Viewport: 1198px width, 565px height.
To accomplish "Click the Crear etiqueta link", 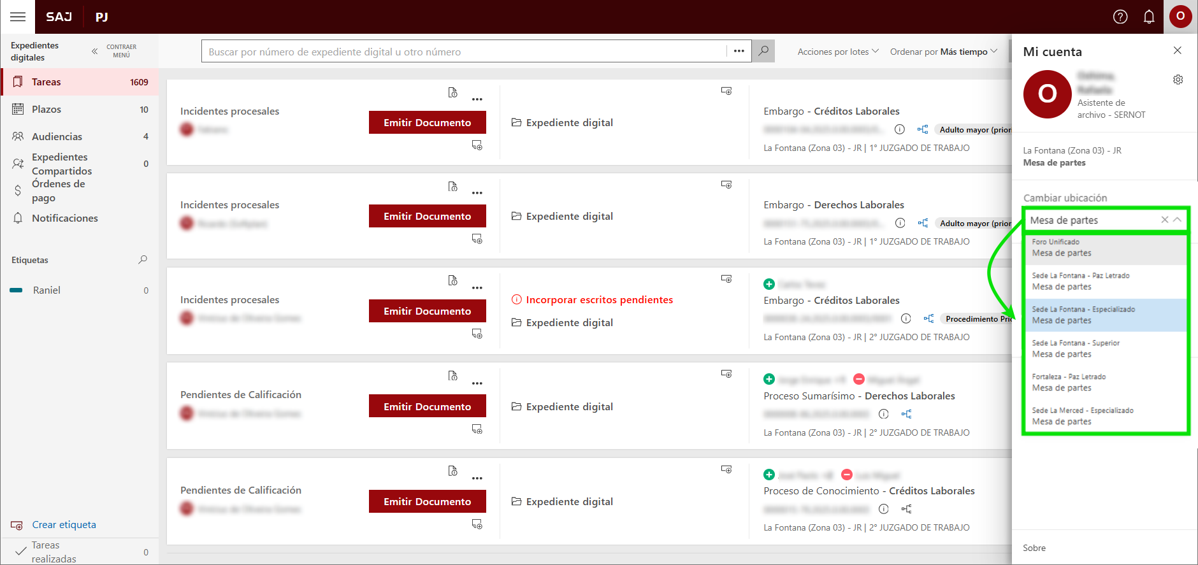I will coord(64,525).
